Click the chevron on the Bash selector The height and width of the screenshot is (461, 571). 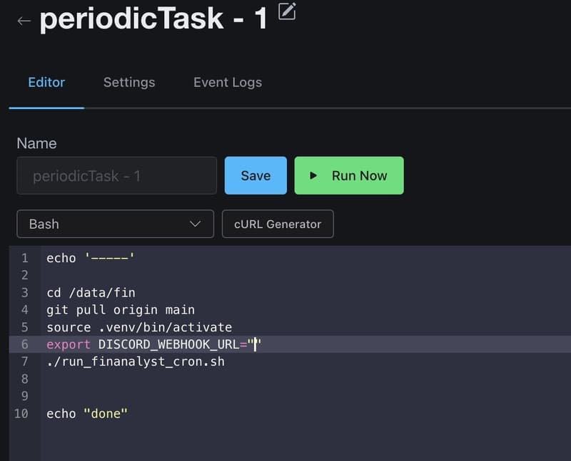pyautogui.click(x=197, y=224)
